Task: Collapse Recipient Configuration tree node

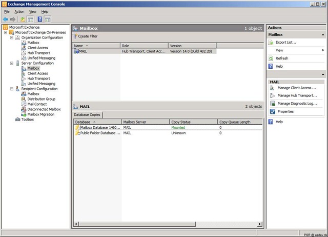Action: tap(12, 89)
